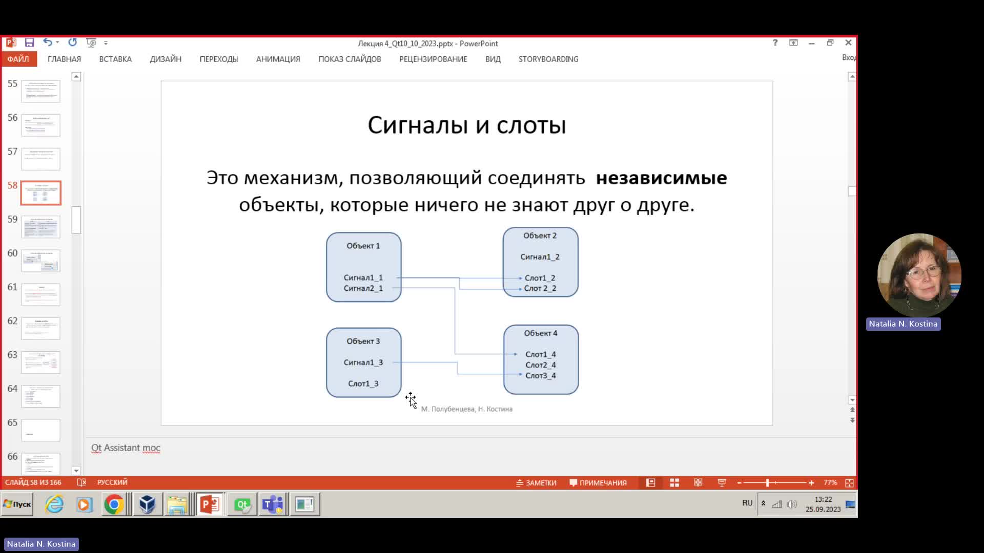Viewport: 984px width, 553px height.
Task: Select slide 55 thumbnail
Action: [40, 91]
